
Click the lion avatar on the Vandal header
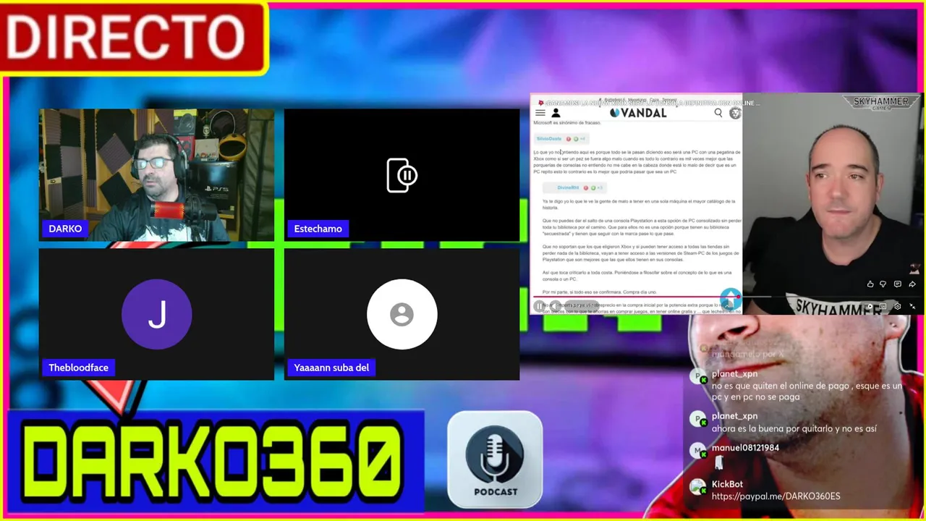pyautogui.click(x=735, y=113)
